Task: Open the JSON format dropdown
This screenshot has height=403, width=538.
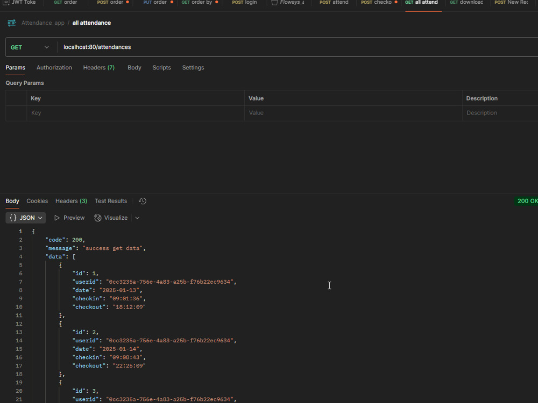Action: [x=26, y=218]
